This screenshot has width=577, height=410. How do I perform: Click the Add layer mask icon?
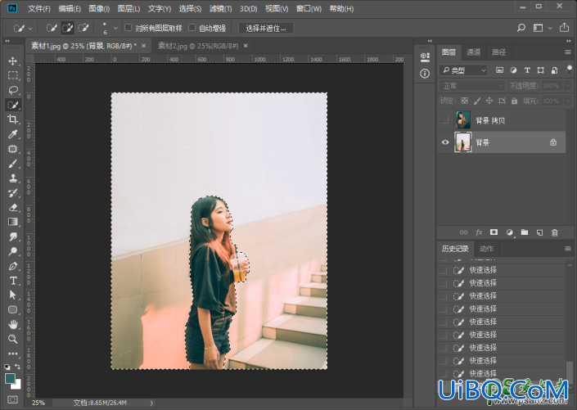point(494,232)
